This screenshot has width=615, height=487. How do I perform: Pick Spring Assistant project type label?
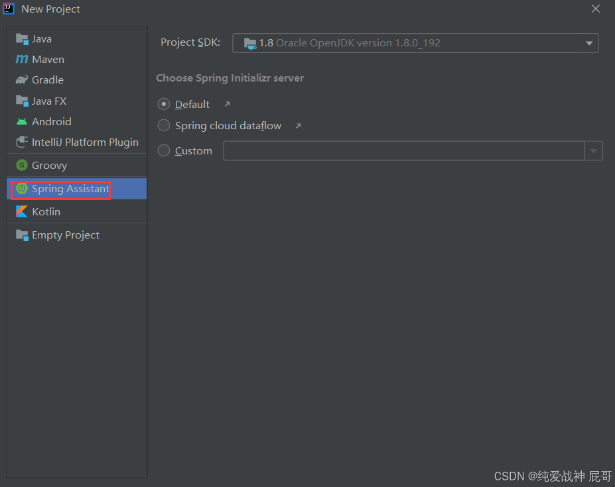click(x=70, y=189)
